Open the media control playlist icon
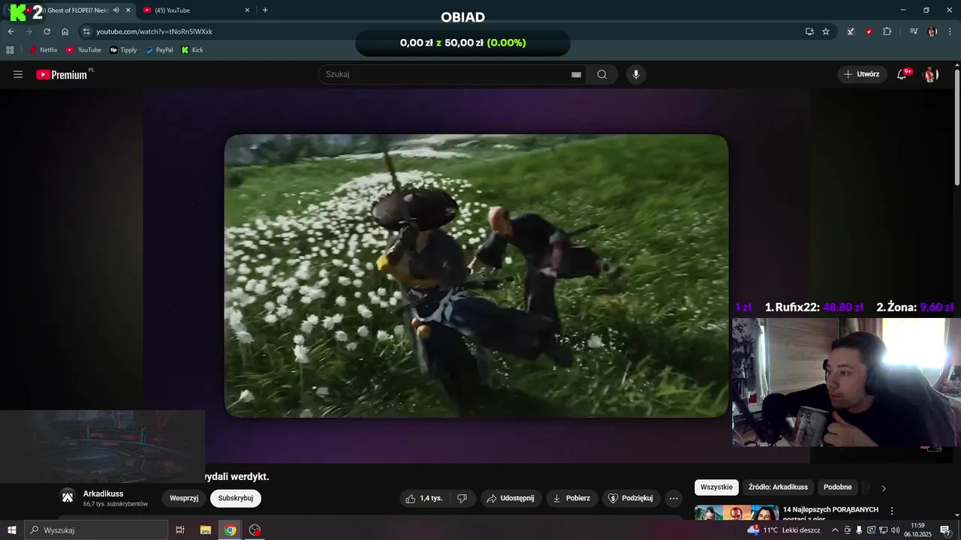961x540 pixels. [914, 31]
